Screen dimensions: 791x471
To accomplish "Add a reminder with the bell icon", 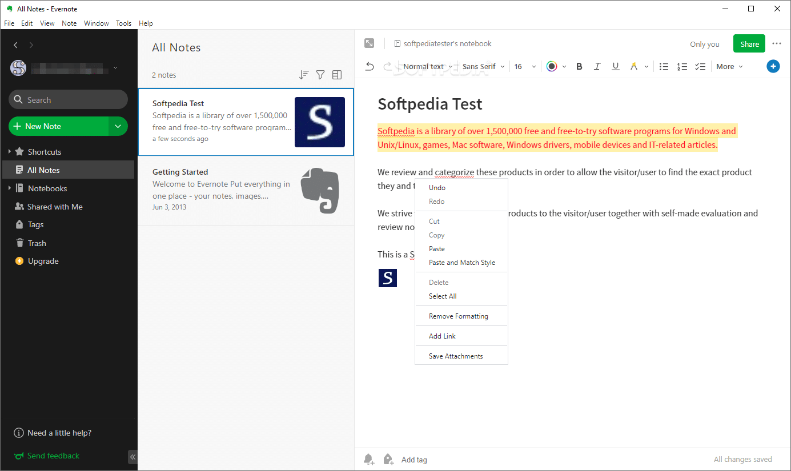I will click(x=369, y=459).
